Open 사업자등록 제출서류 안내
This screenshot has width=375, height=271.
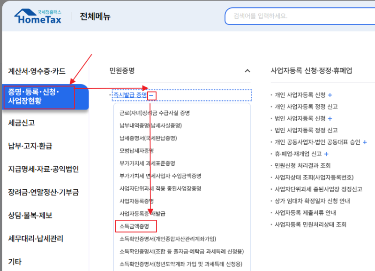305,213
